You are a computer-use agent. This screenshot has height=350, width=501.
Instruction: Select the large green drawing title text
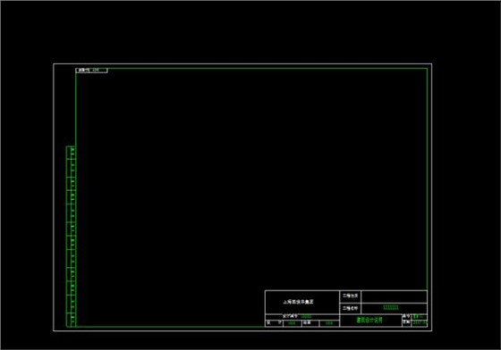(369, 320)
